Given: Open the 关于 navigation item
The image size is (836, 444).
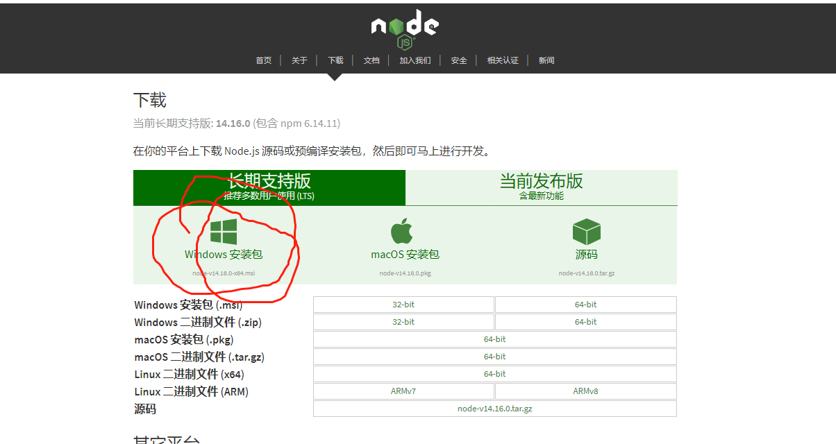Looking at the screenshot, I should point(299,60).
